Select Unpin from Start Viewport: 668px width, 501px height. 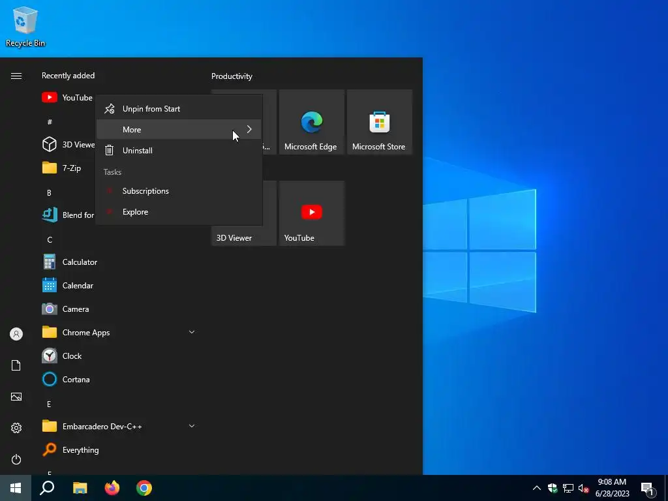pos(179,109)
